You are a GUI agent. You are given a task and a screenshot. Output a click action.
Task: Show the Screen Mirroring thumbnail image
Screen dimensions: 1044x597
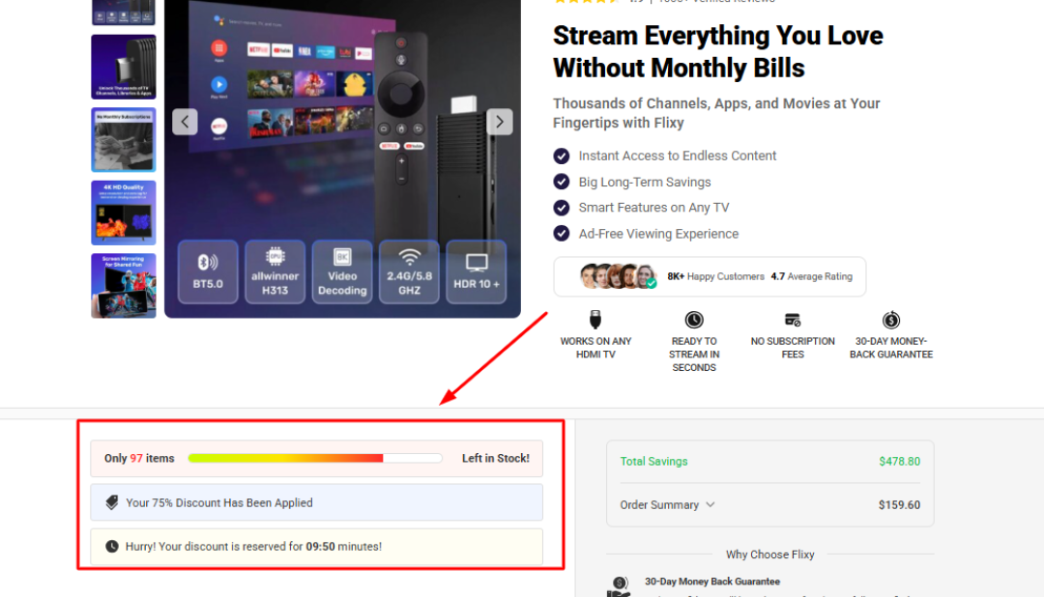tap(124, 286)
